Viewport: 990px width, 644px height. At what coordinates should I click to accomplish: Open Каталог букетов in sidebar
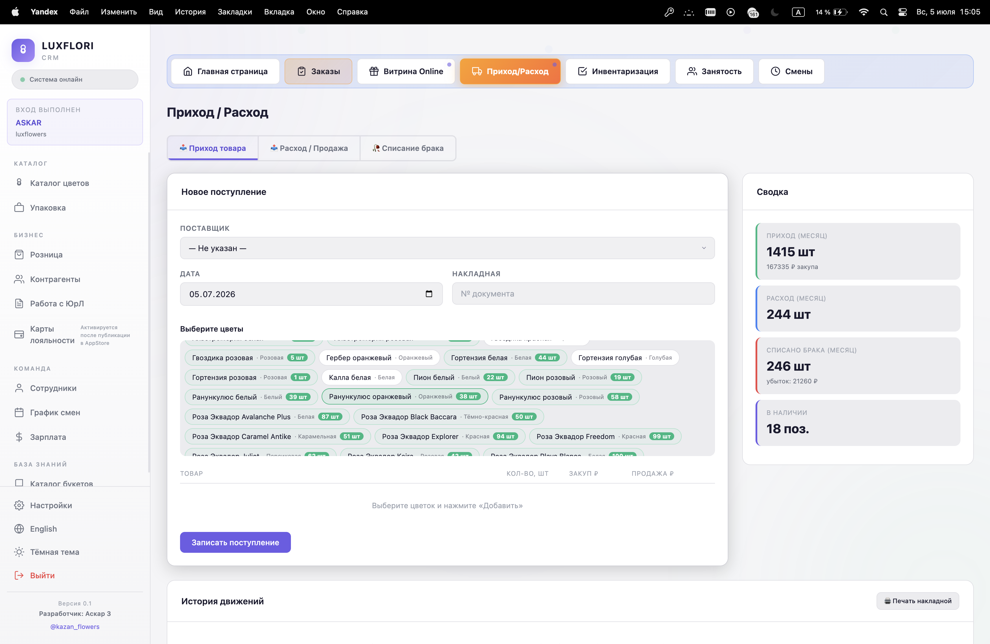point(62,483)
